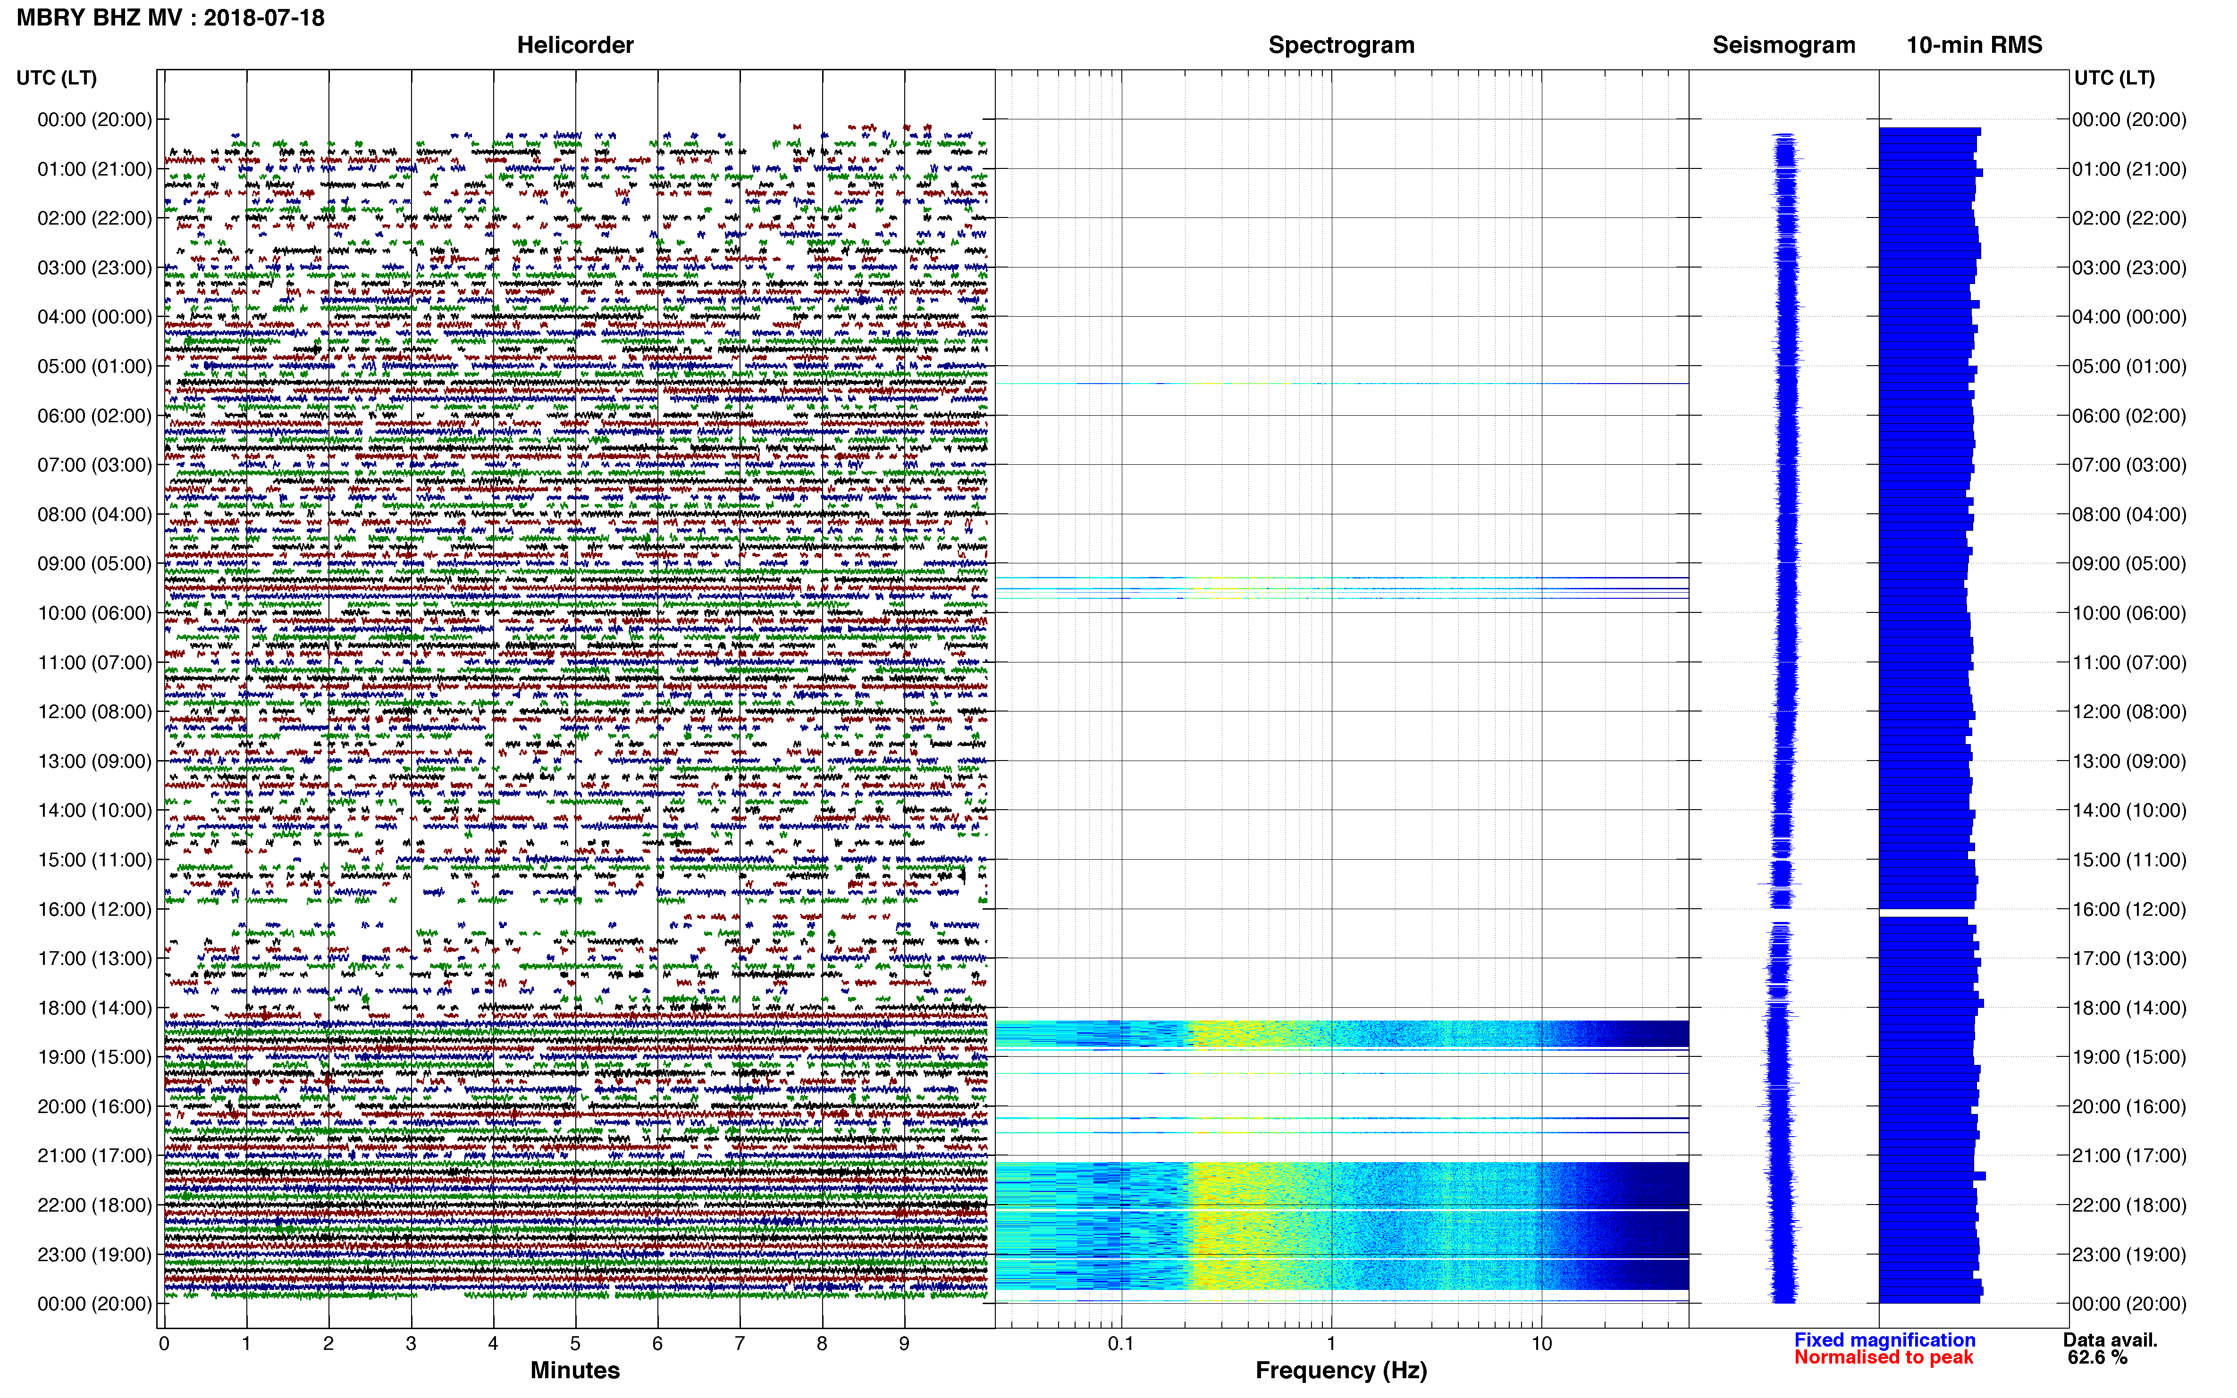Click the 'Spectrogram' panel heading
The width and height of the screenshot is (2237, 1398).
1341,45
